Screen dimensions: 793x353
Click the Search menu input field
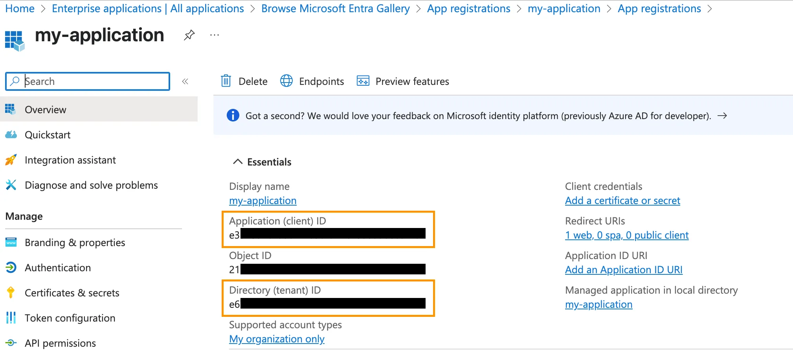point(94,81)
